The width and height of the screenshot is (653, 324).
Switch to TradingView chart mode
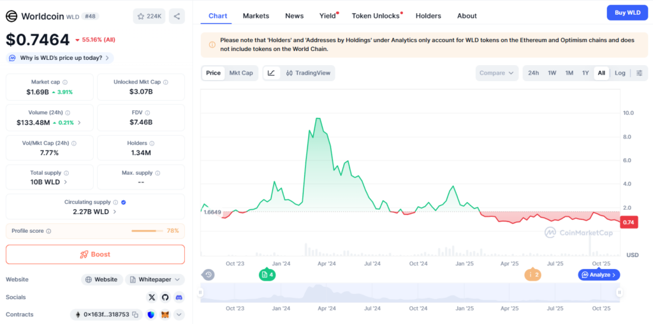tap(309, 73)
